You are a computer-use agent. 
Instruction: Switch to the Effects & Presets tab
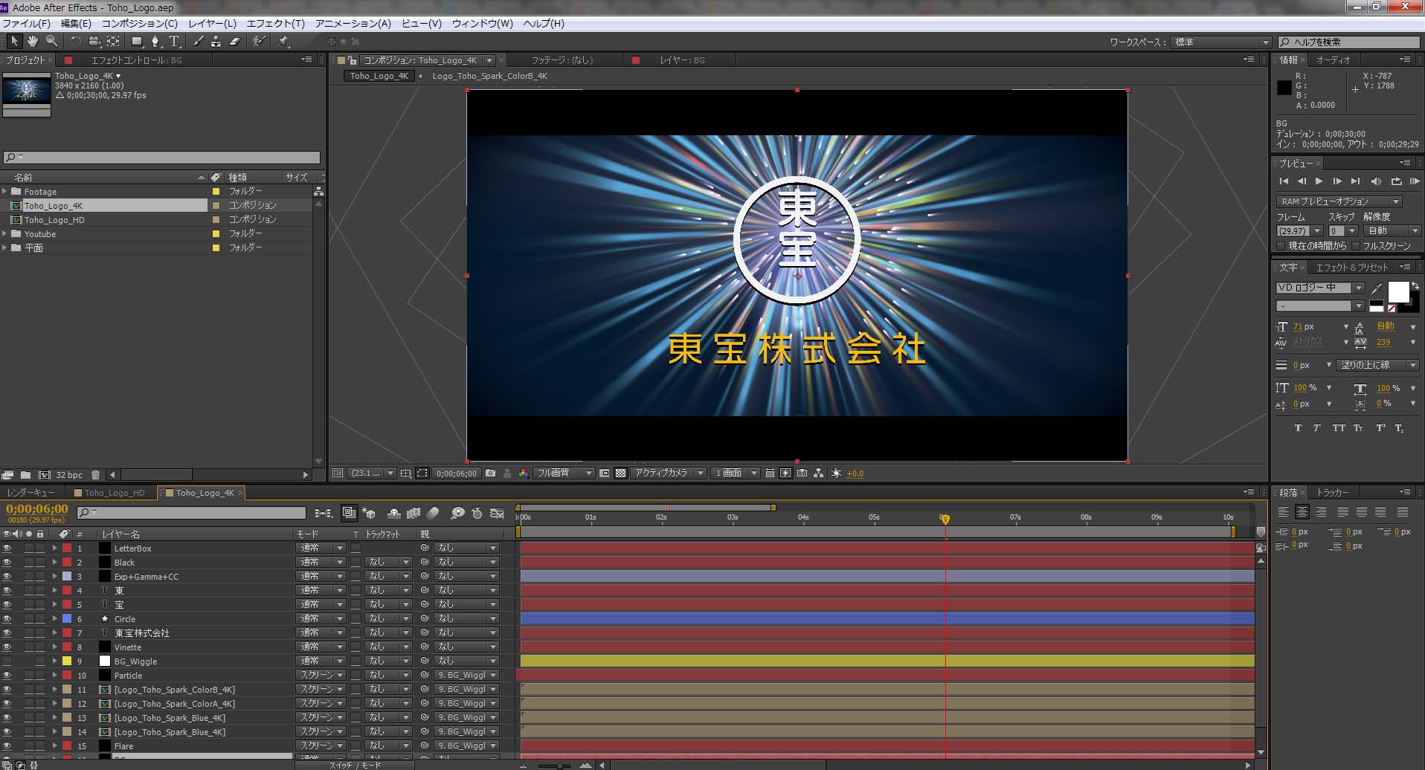point(1351,268)
